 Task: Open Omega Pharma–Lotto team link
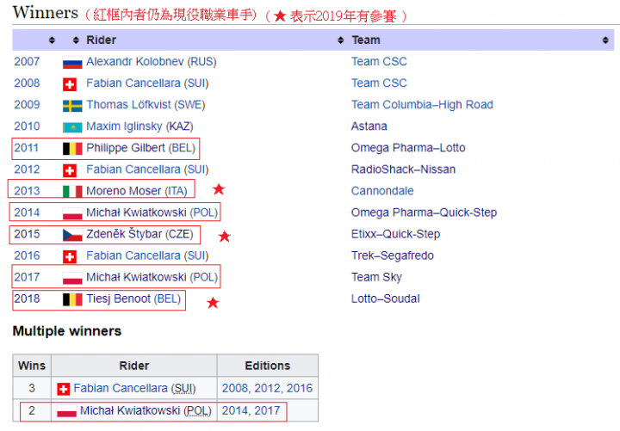pos(408,148)
